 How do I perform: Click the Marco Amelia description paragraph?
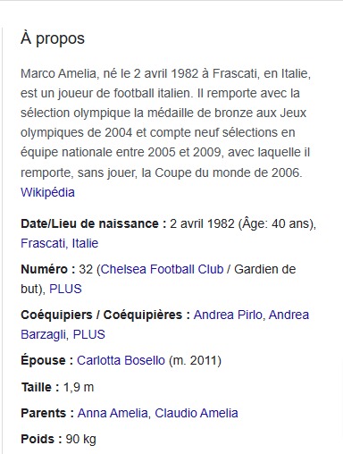(165, 122)
